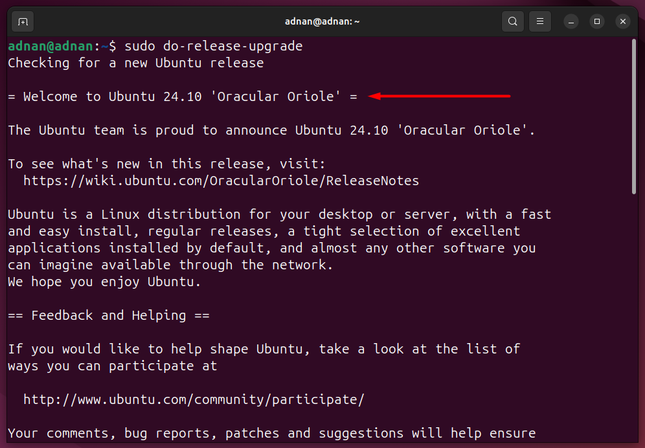The width and height of the screenshot is (645, 448).
Task: Click the scrollbar track below the thumb
Action: click(634, 317)
